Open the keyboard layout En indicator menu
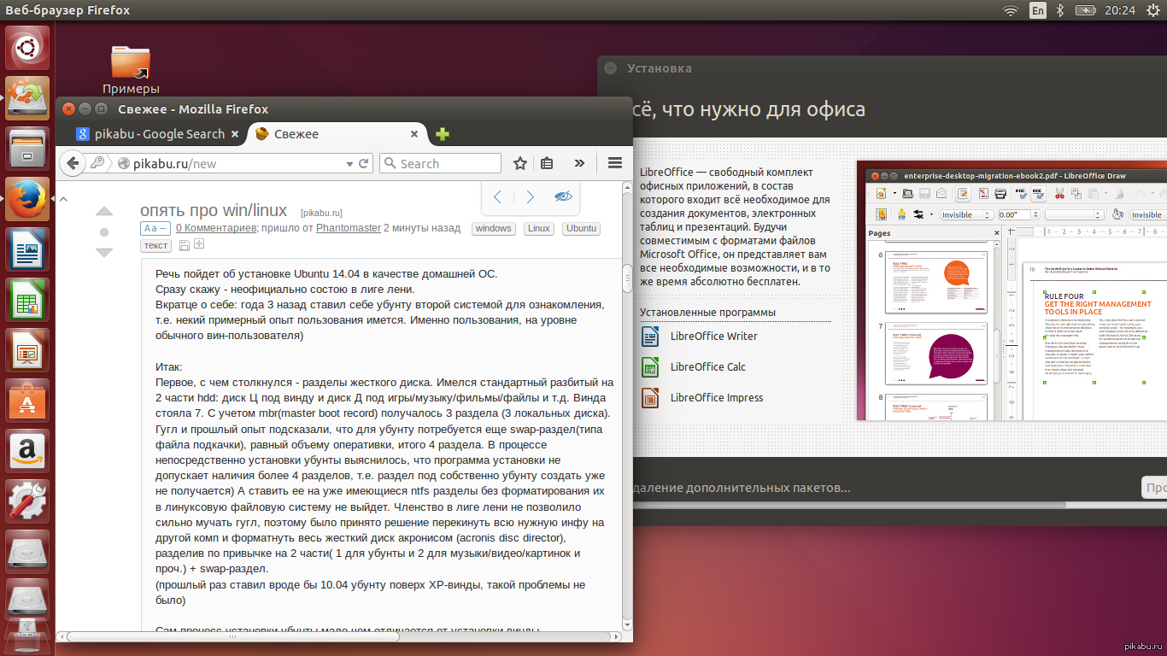Viewport: 1167px width, 656px height. pos(1037,10)
